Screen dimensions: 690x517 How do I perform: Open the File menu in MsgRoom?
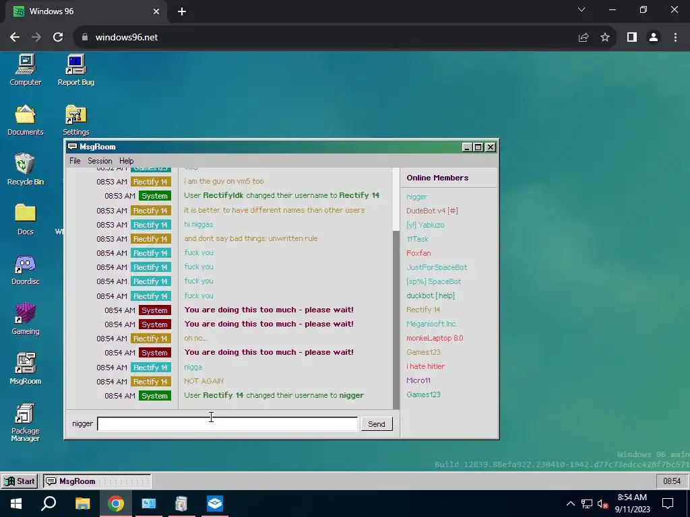pos(75,161)
